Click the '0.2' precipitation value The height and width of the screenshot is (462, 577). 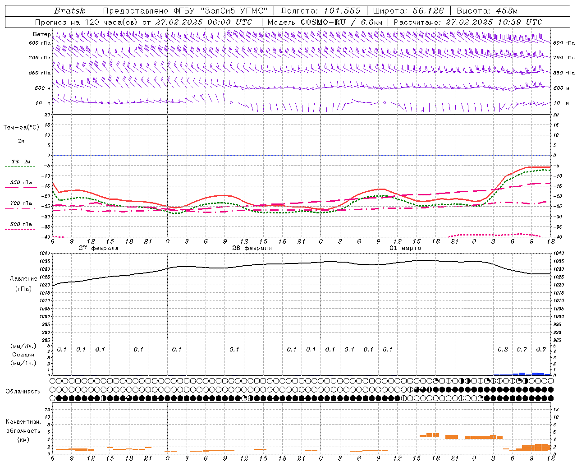pyautogui.click(x=503, y=350)
